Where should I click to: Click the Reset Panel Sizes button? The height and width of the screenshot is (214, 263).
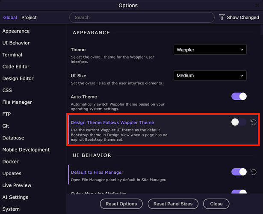pyautogui.click(x=173, y=204)
